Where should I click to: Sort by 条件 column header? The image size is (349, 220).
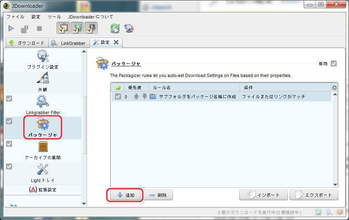pyautogui.click(x=285, y=88)
